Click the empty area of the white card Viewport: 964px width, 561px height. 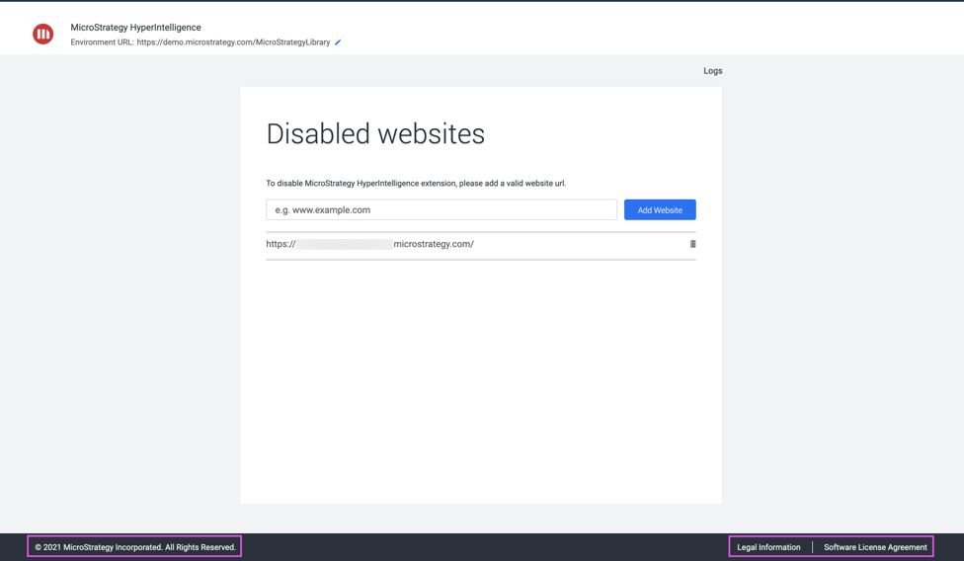coord(480,385)
